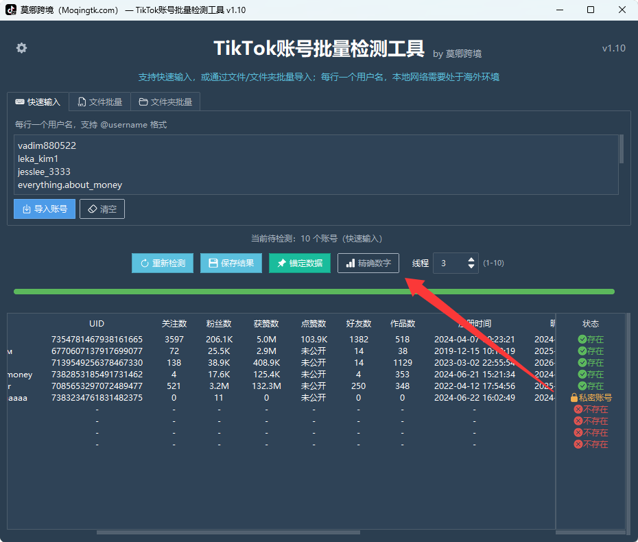Click the 103.9K 点赞数 cell
The image size is (638, 542).
click(314, 340)
